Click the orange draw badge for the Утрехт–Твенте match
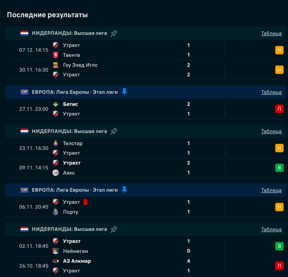 pos(279,50)
